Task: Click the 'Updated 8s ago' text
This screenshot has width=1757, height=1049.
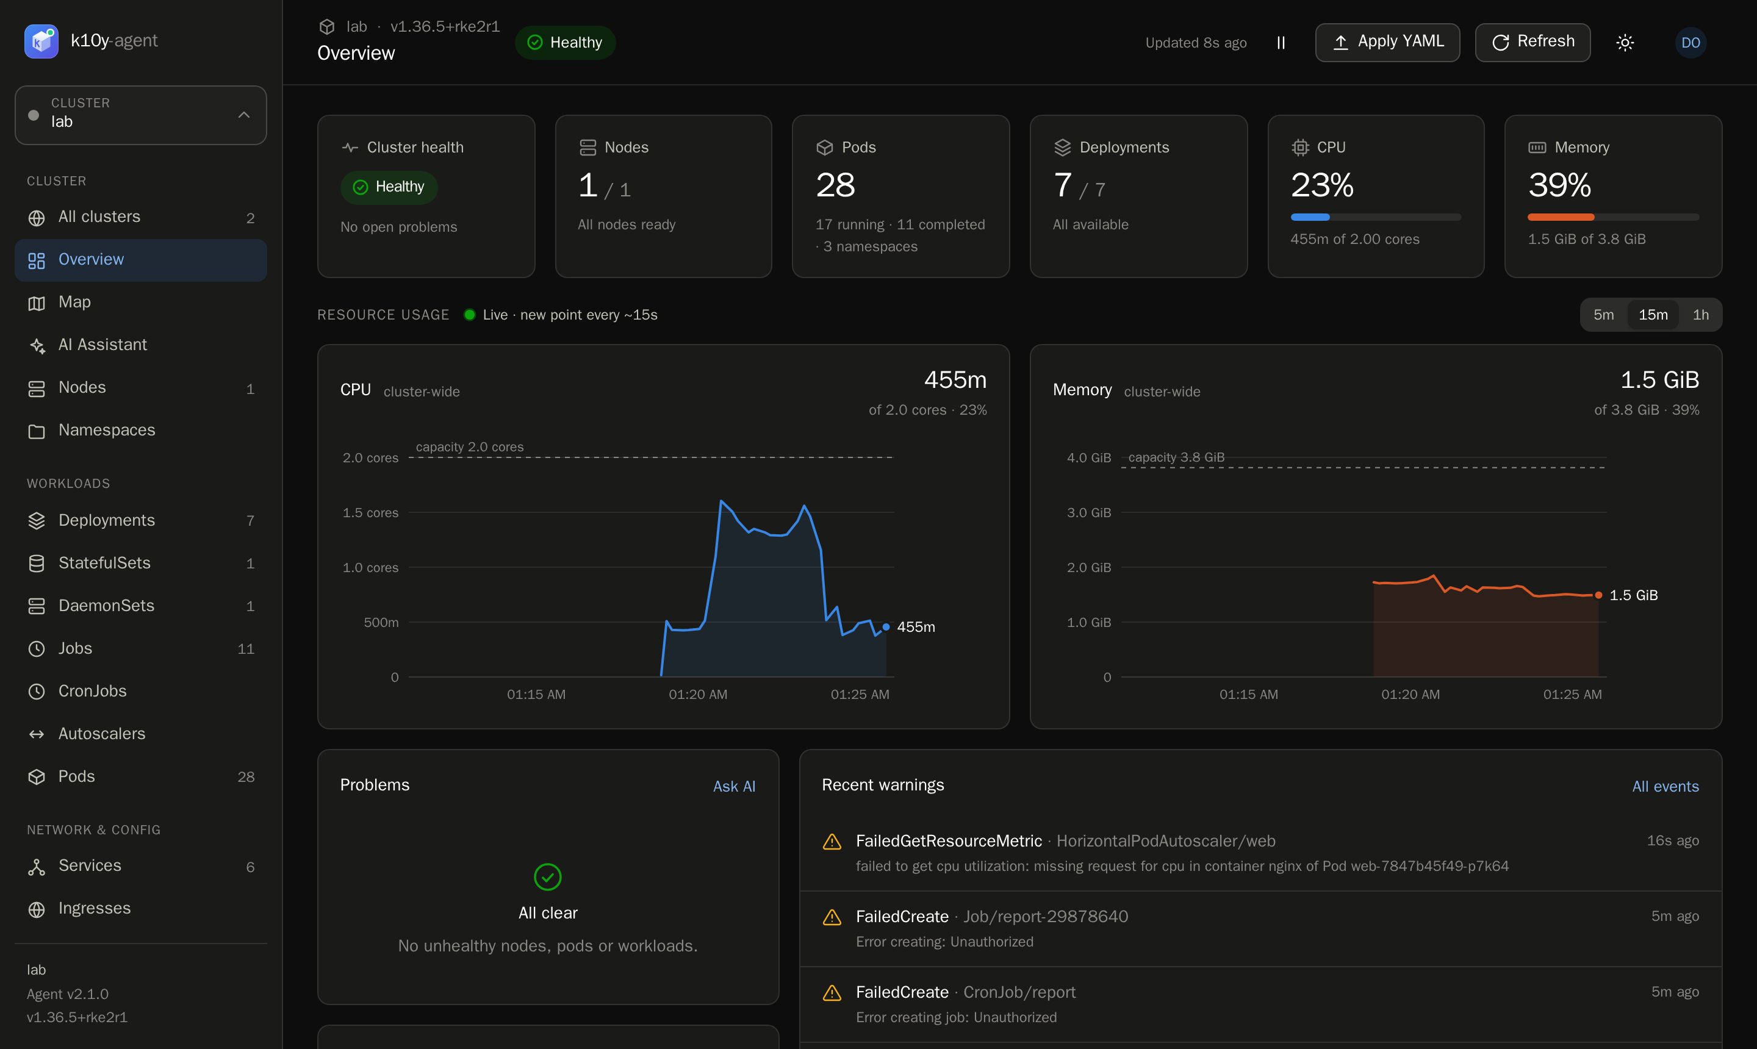Action: click(x=1196, y=43)
